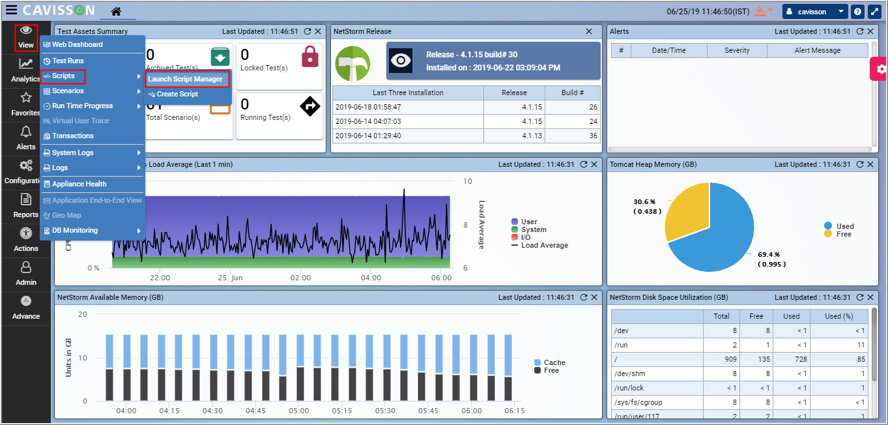Choose Create Script in submenu

pyautogui.click(x=187, y=94)
